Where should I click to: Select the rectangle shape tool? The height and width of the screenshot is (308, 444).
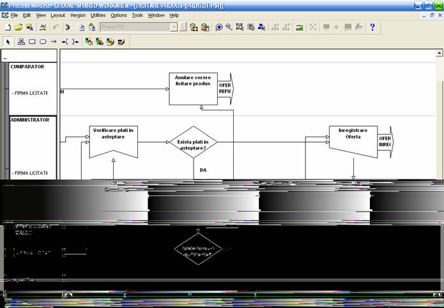[32, 42]
